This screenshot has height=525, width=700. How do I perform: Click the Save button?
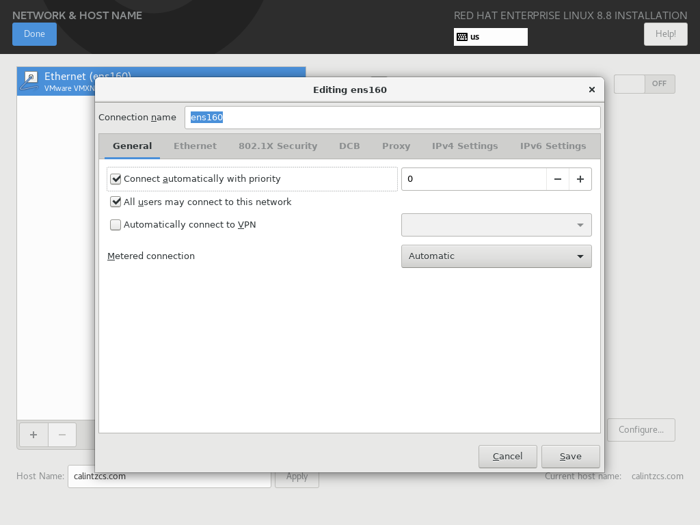point(571,456)
